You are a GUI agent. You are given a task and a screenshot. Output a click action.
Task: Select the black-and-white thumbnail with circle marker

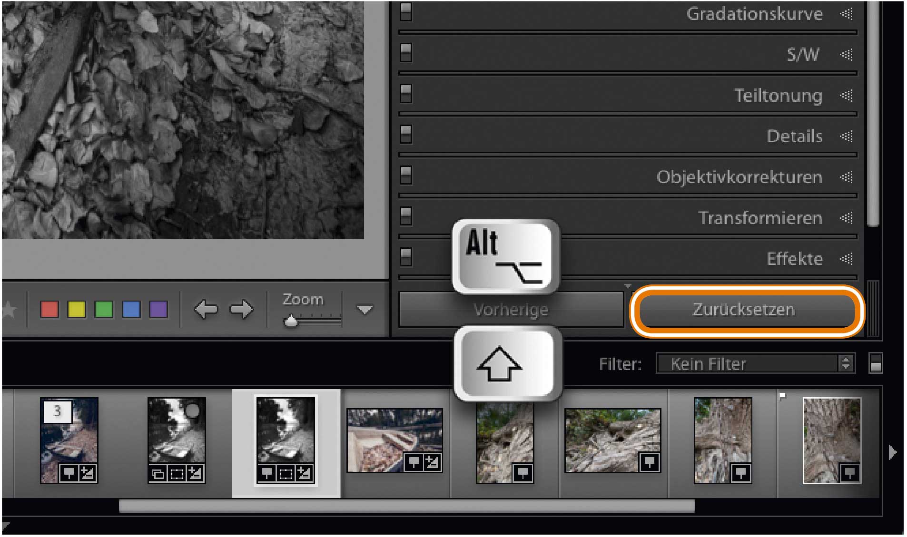176,440
